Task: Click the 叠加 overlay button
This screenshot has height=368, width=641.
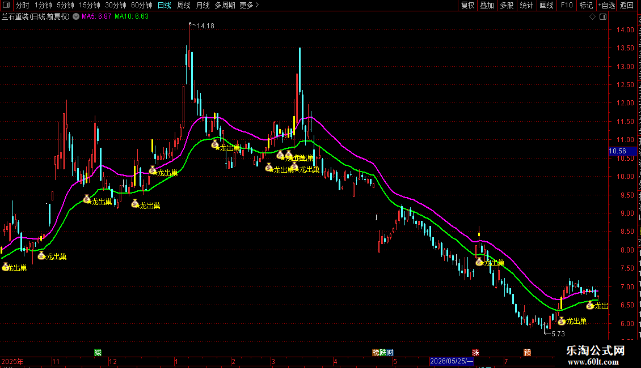Action: [x=487, y=5]
